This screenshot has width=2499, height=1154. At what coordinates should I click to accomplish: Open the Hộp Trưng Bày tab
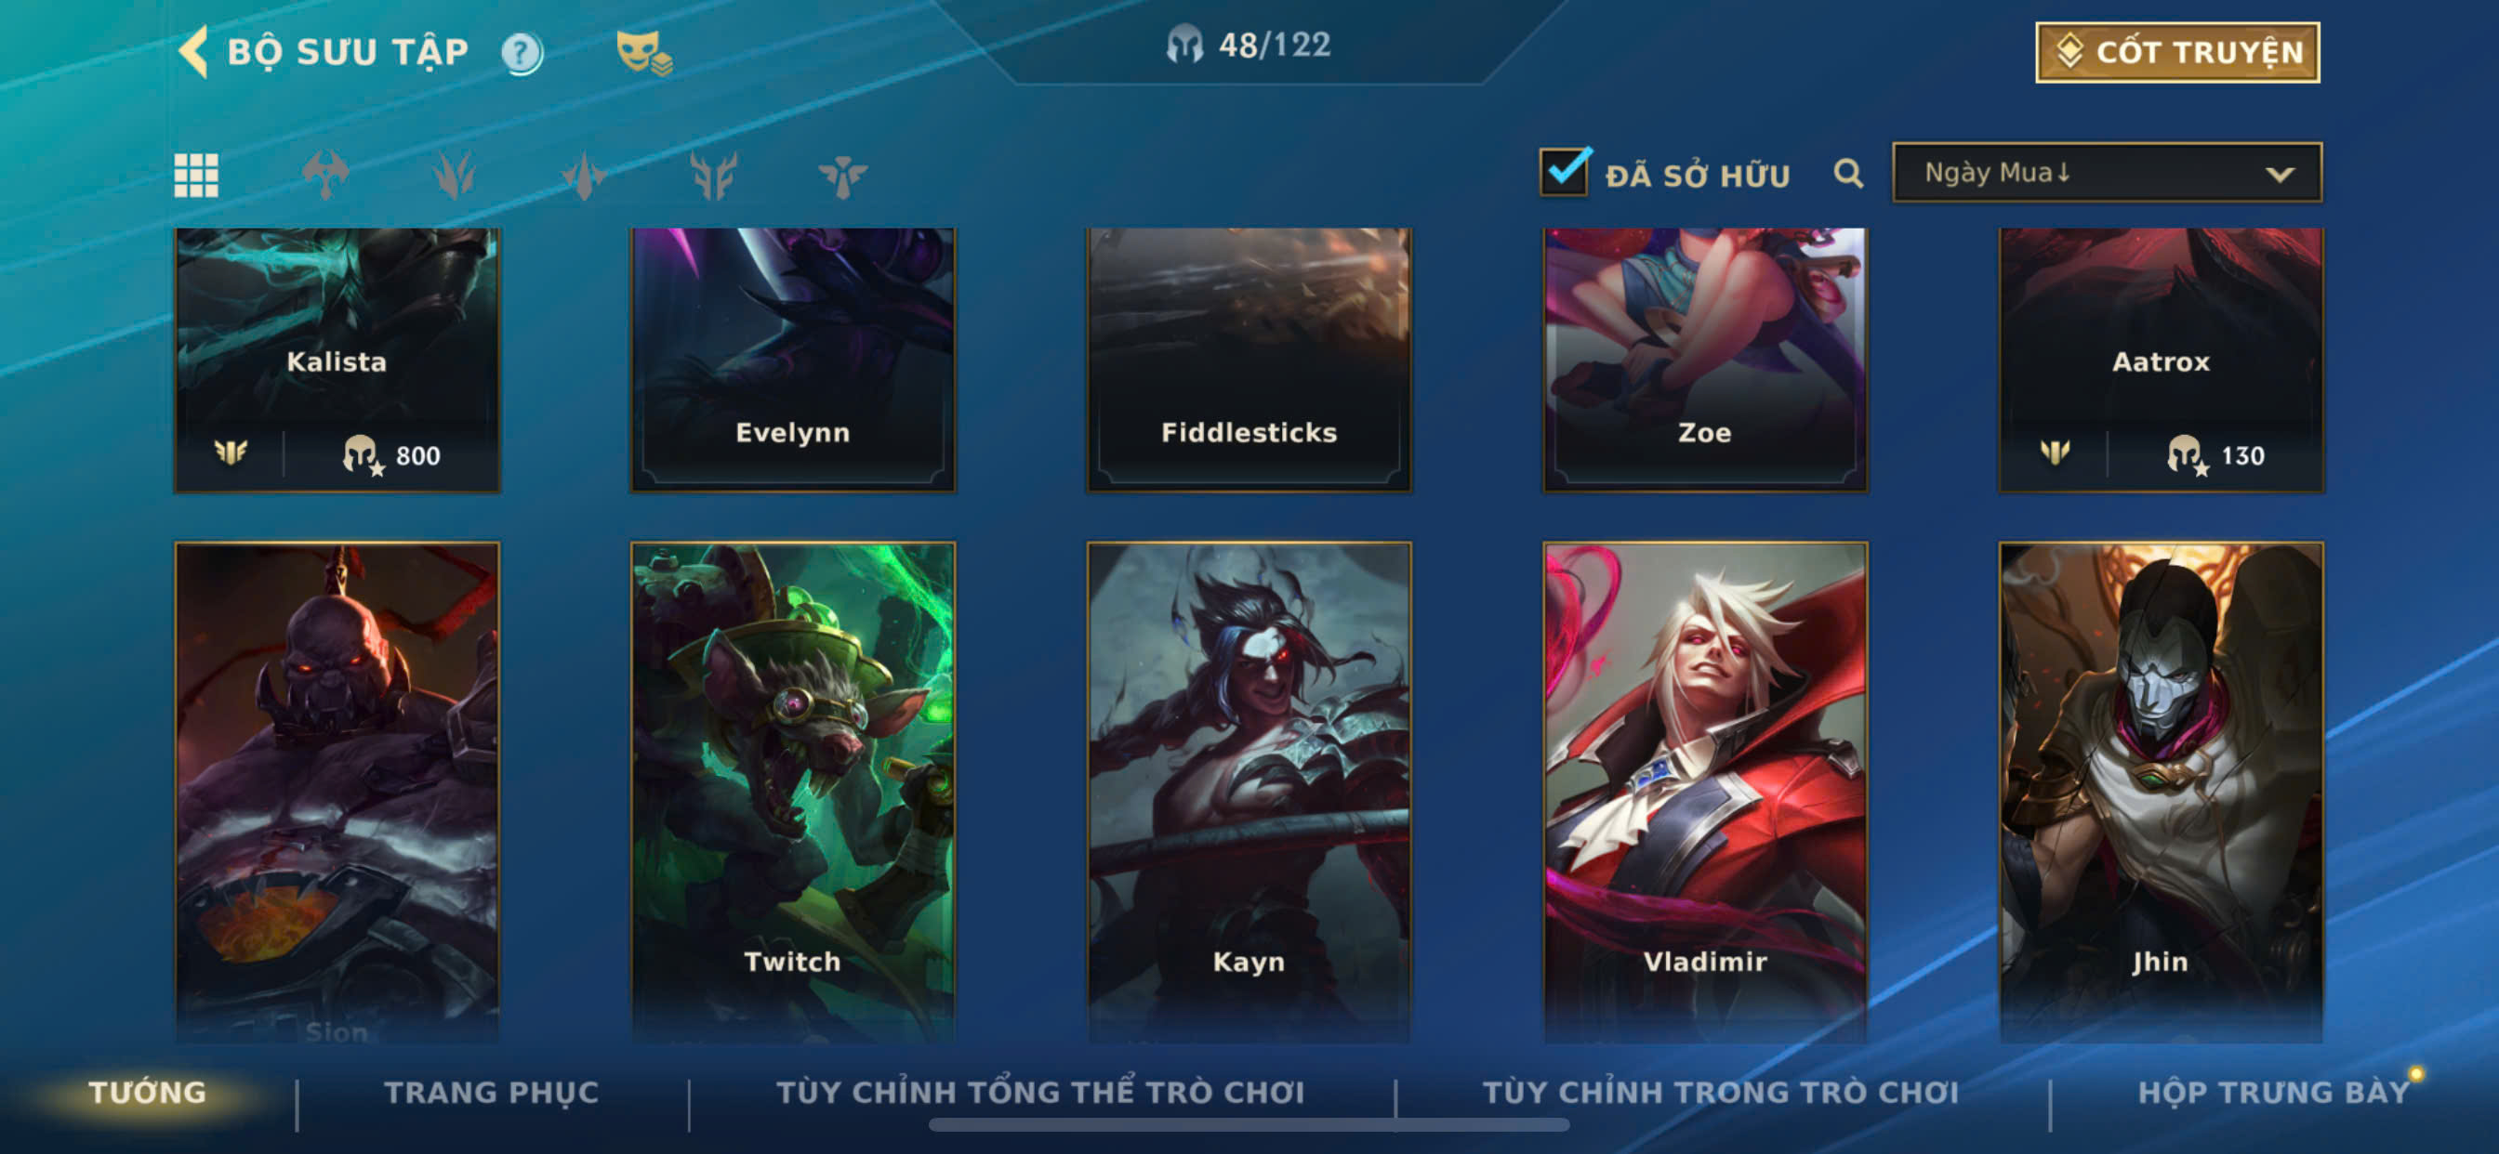click(2273, 1092)
